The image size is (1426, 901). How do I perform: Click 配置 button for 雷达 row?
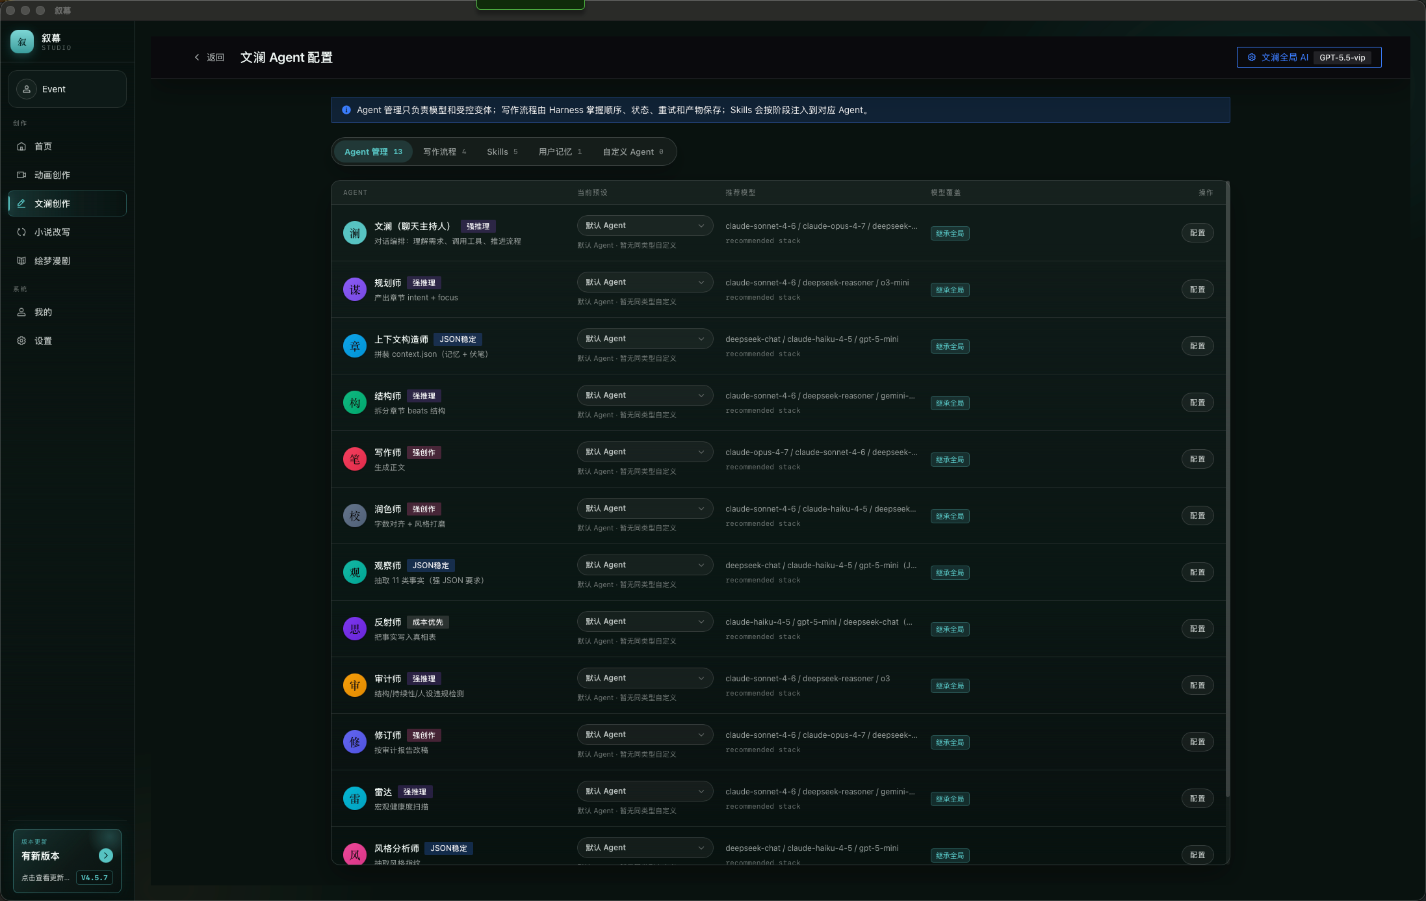click(1197, 798)
